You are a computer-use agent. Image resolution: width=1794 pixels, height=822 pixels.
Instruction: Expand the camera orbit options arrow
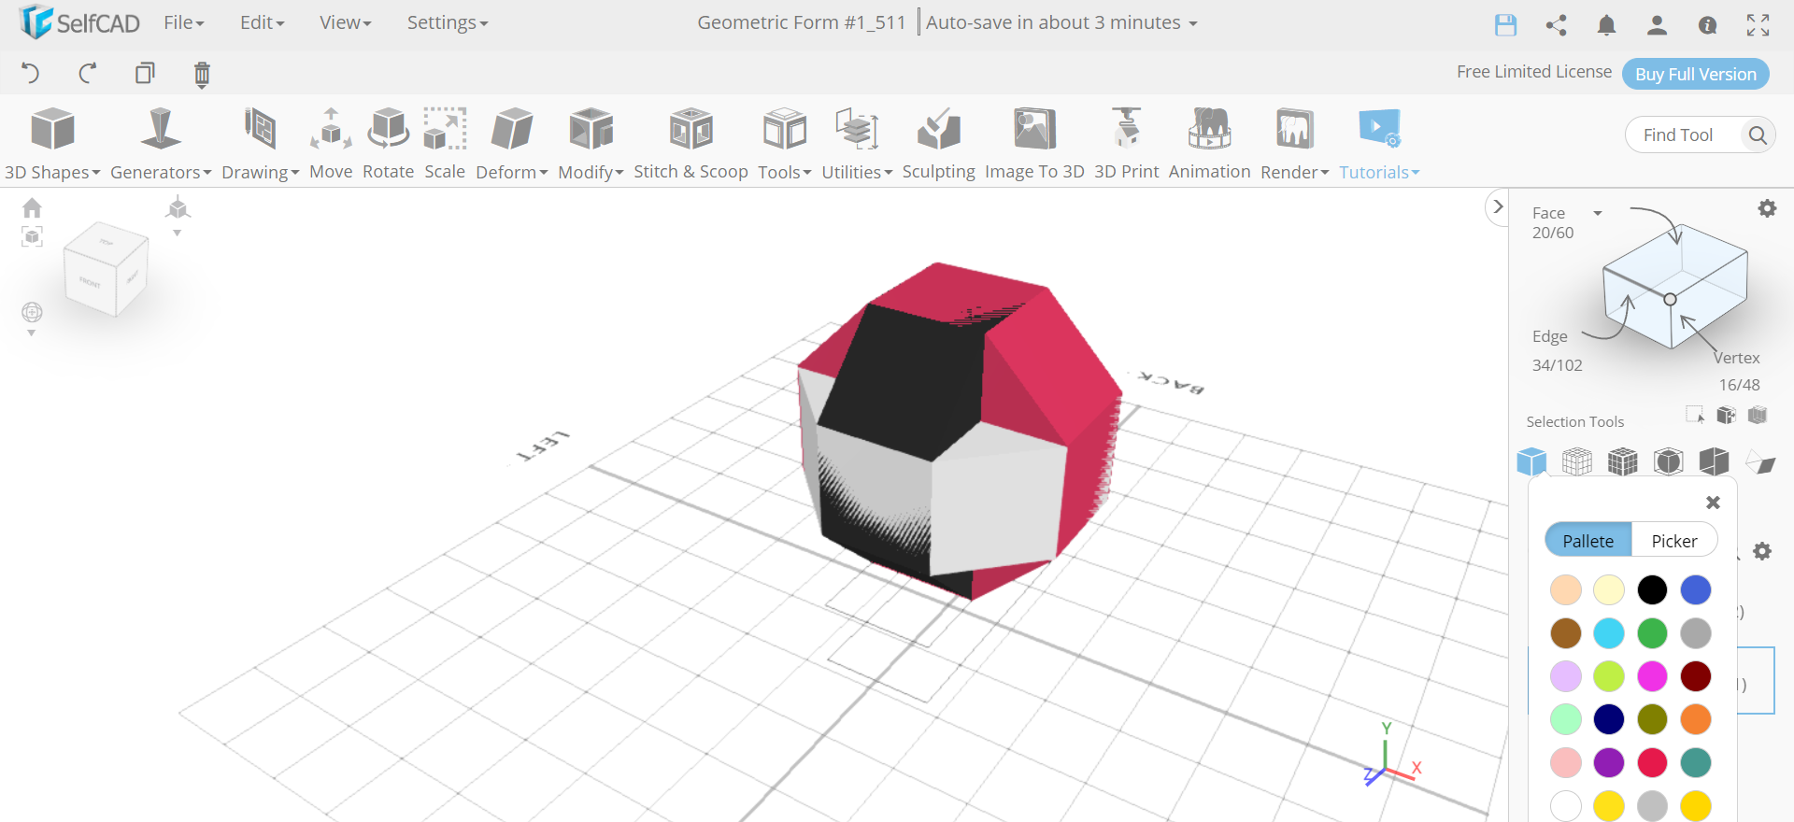(31, 333)
